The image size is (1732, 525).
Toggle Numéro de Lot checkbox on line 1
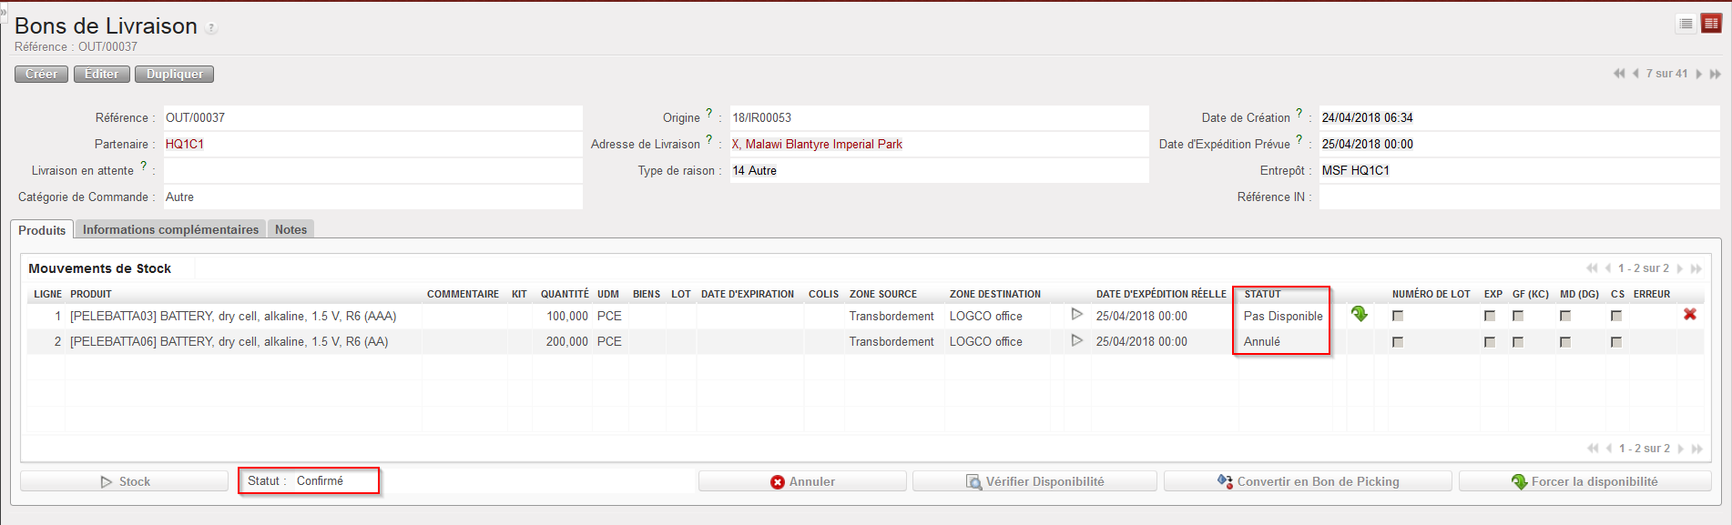[1398, 316]
